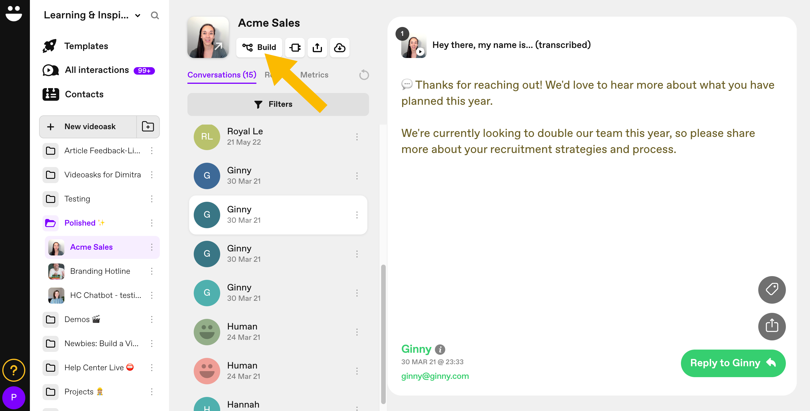Create a new folder icon
810x411 pixels.
point(148,127)
